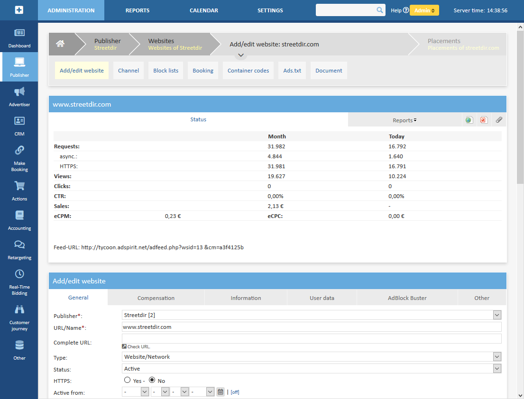
Task: Click the off link for Active from
Action: click(x=235, y=392)
